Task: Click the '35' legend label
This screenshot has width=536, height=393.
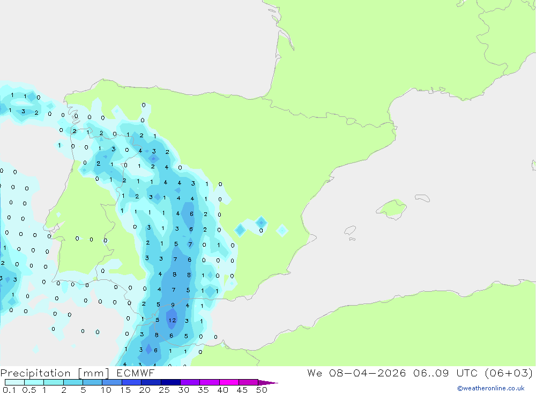Action: (203, 390)
